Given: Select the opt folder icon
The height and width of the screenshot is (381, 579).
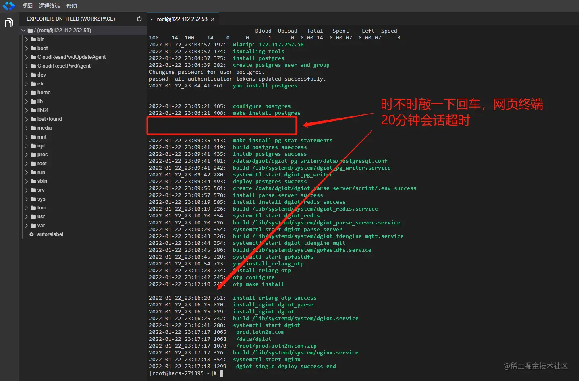Looking at the screenshot, I should 33,146.
